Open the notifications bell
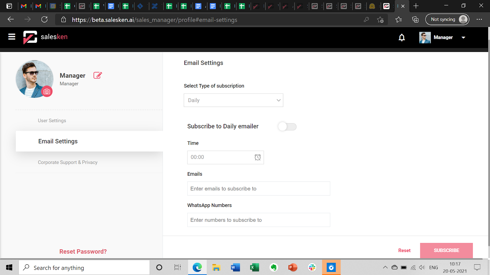 [x=402, y=37]
